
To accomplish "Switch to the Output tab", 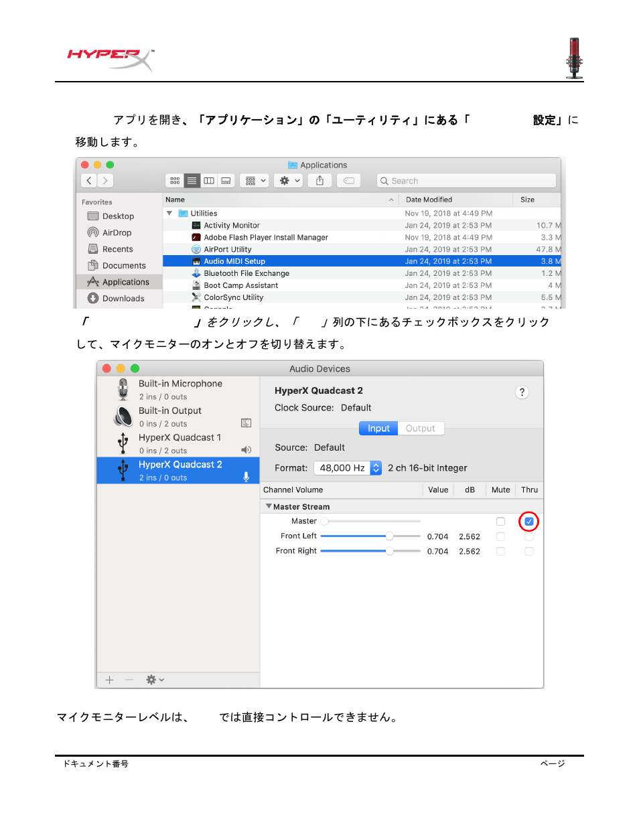I will [x=421, y=429].
